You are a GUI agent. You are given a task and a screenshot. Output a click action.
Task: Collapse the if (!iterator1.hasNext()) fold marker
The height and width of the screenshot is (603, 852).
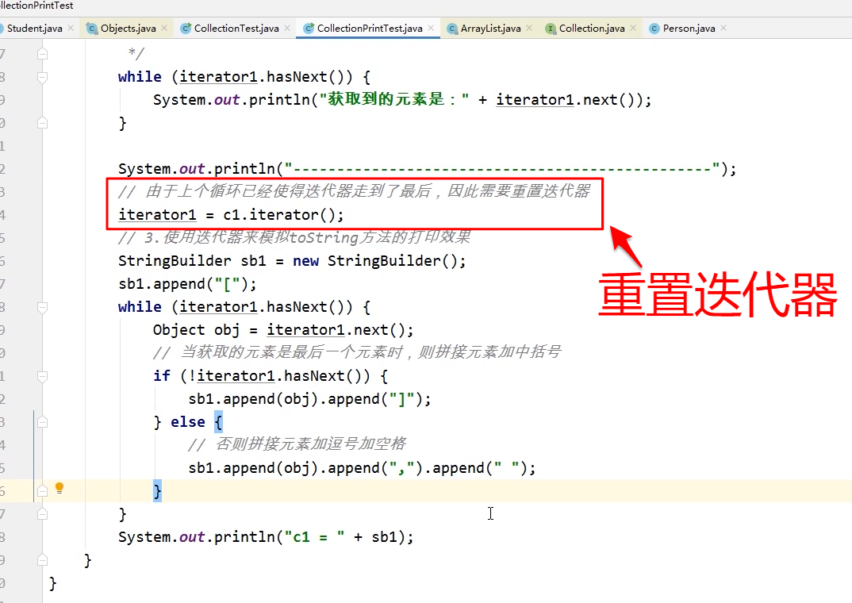[x=42, y=376]
